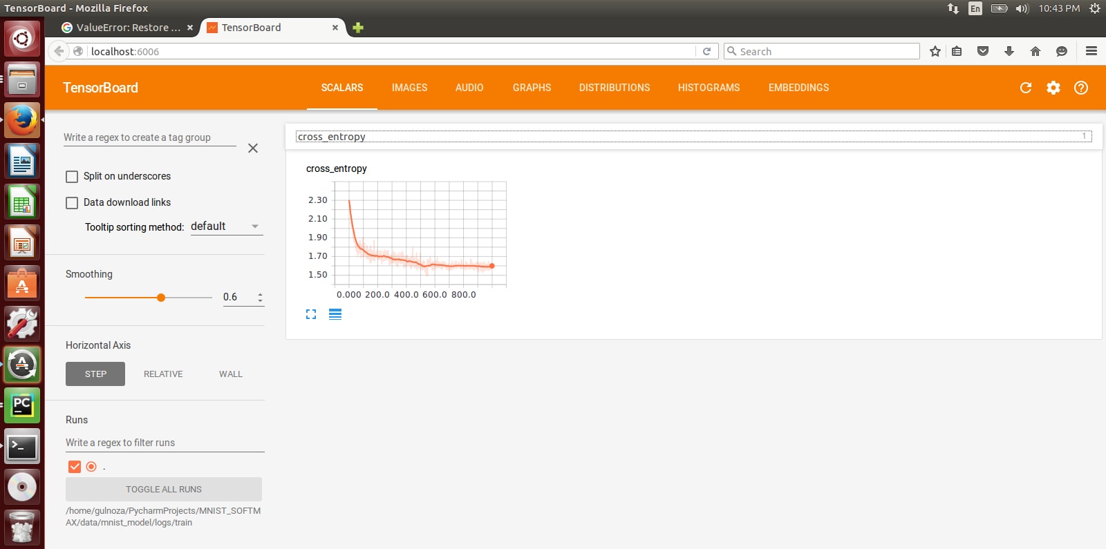
Task: Open TensorBoard help question mark
Action: [x=1081, y=88]
